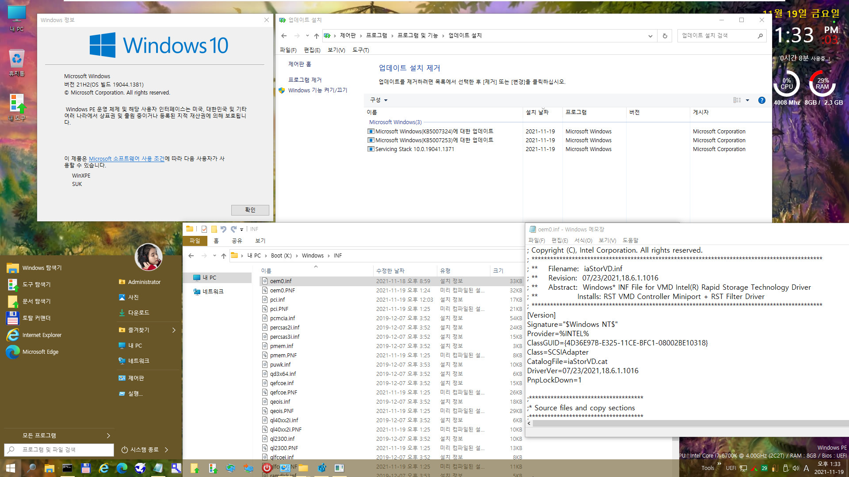
Task: Open Internet Explorer icon on taskbar
Action: (104, 468)
